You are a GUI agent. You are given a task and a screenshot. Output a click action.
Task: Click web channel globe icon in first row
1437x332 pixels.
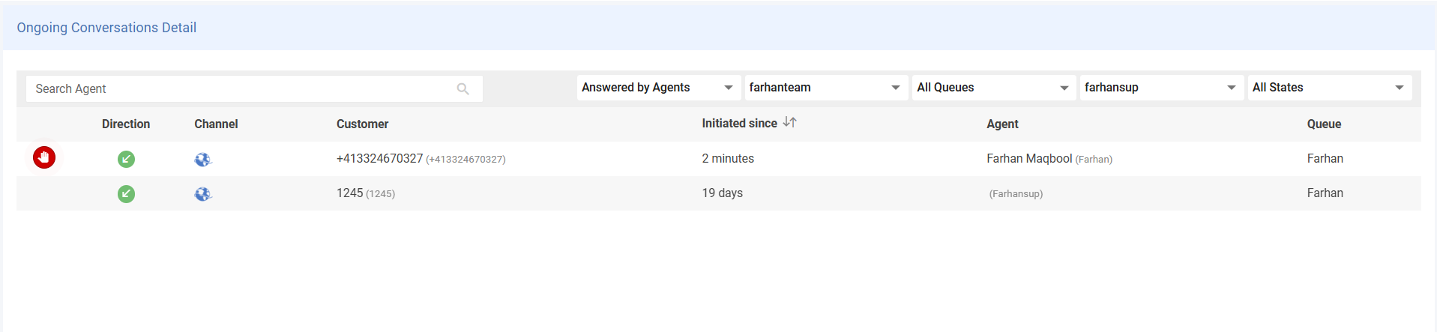click(202, 159)
